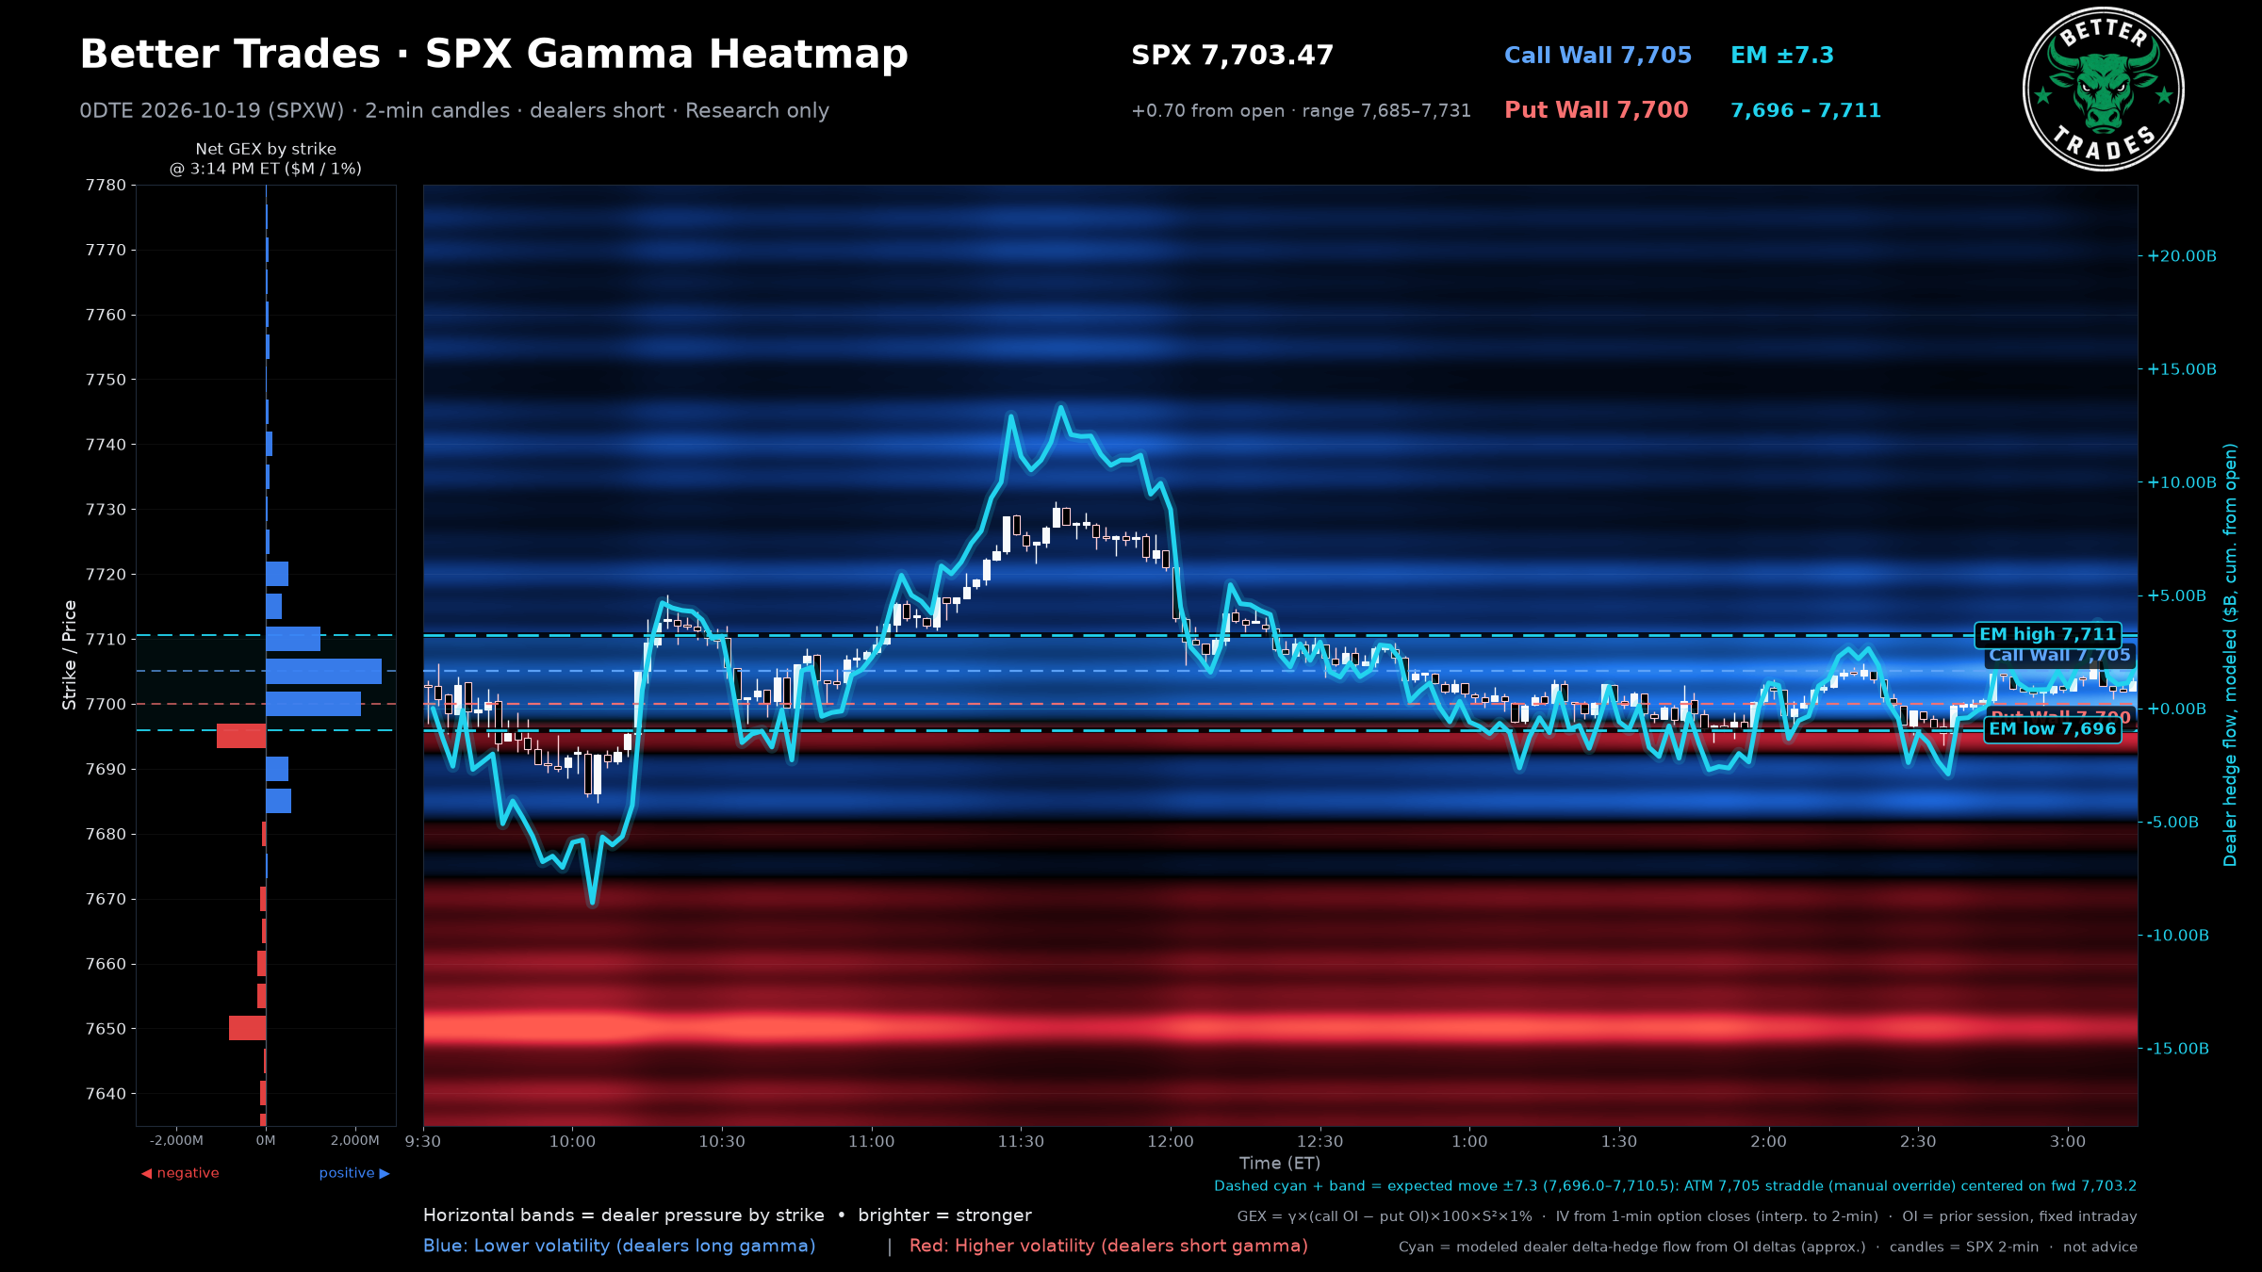Click the '-5.00B' flow axis label
Image resolution: width=2262 pixels, height=1272 pixels.
(x=2173, y=823)
